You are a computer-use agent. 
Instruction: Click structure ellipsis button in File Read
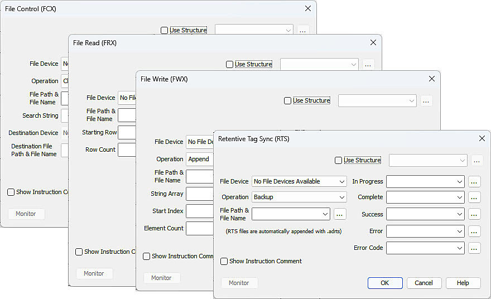point(368,65)
